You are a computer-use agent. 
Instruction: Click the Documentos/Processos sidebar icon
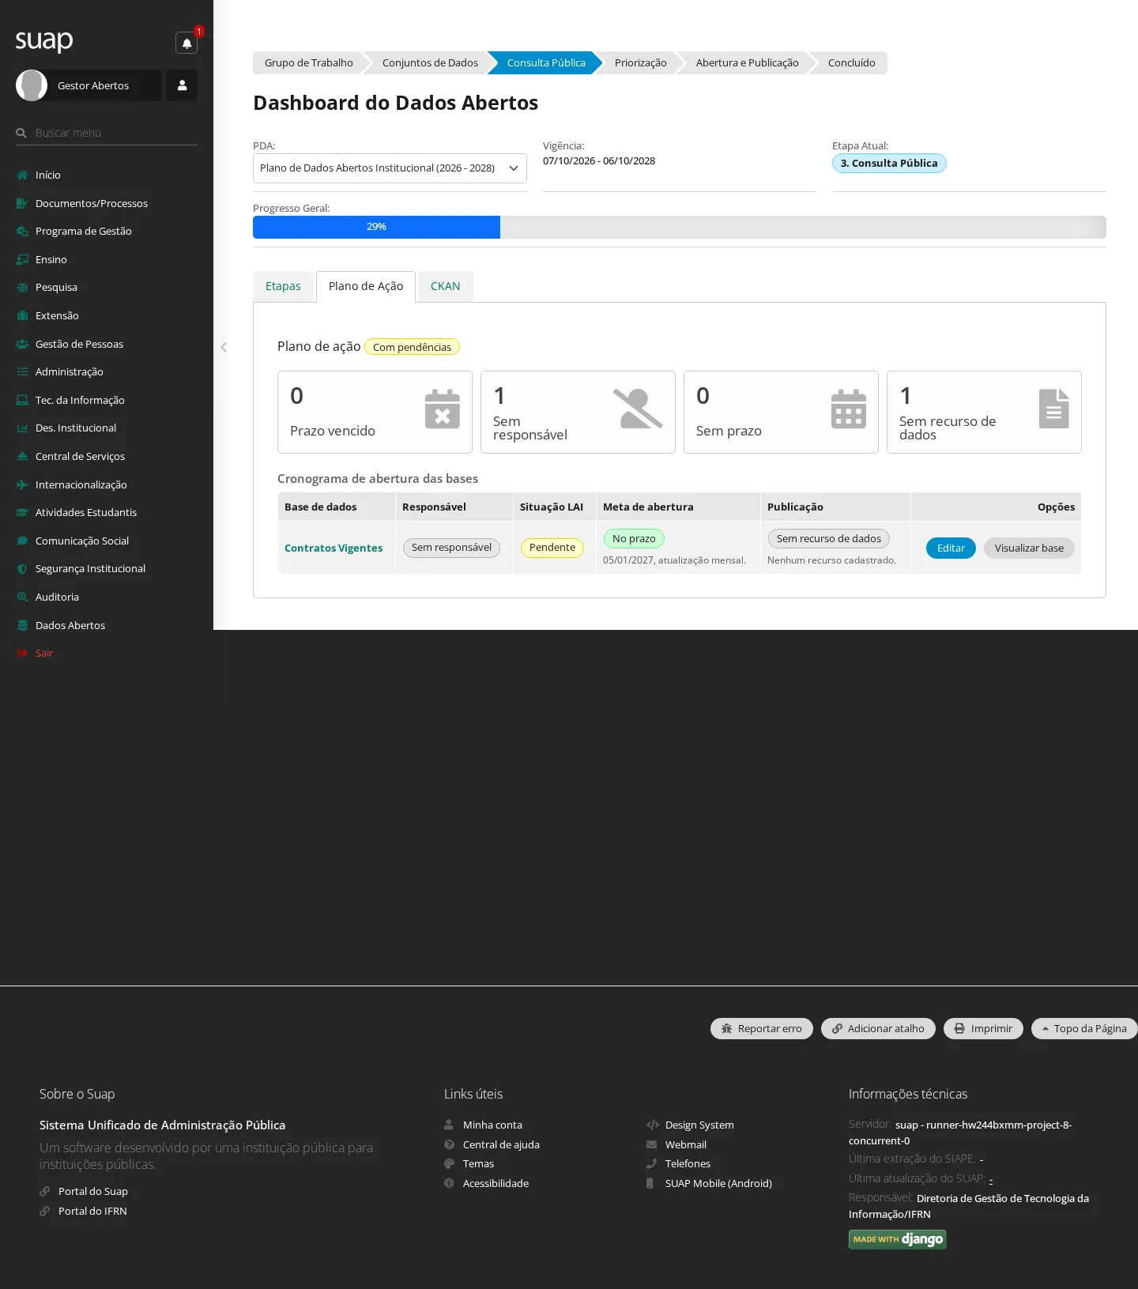pos(22,203)
